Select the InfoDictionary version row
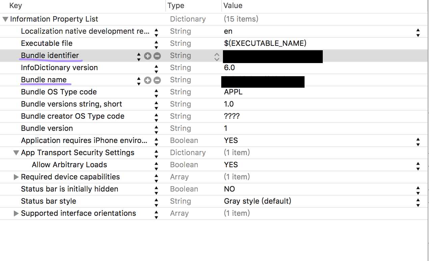Screen dimensions: 429x261 coord(59,68)
